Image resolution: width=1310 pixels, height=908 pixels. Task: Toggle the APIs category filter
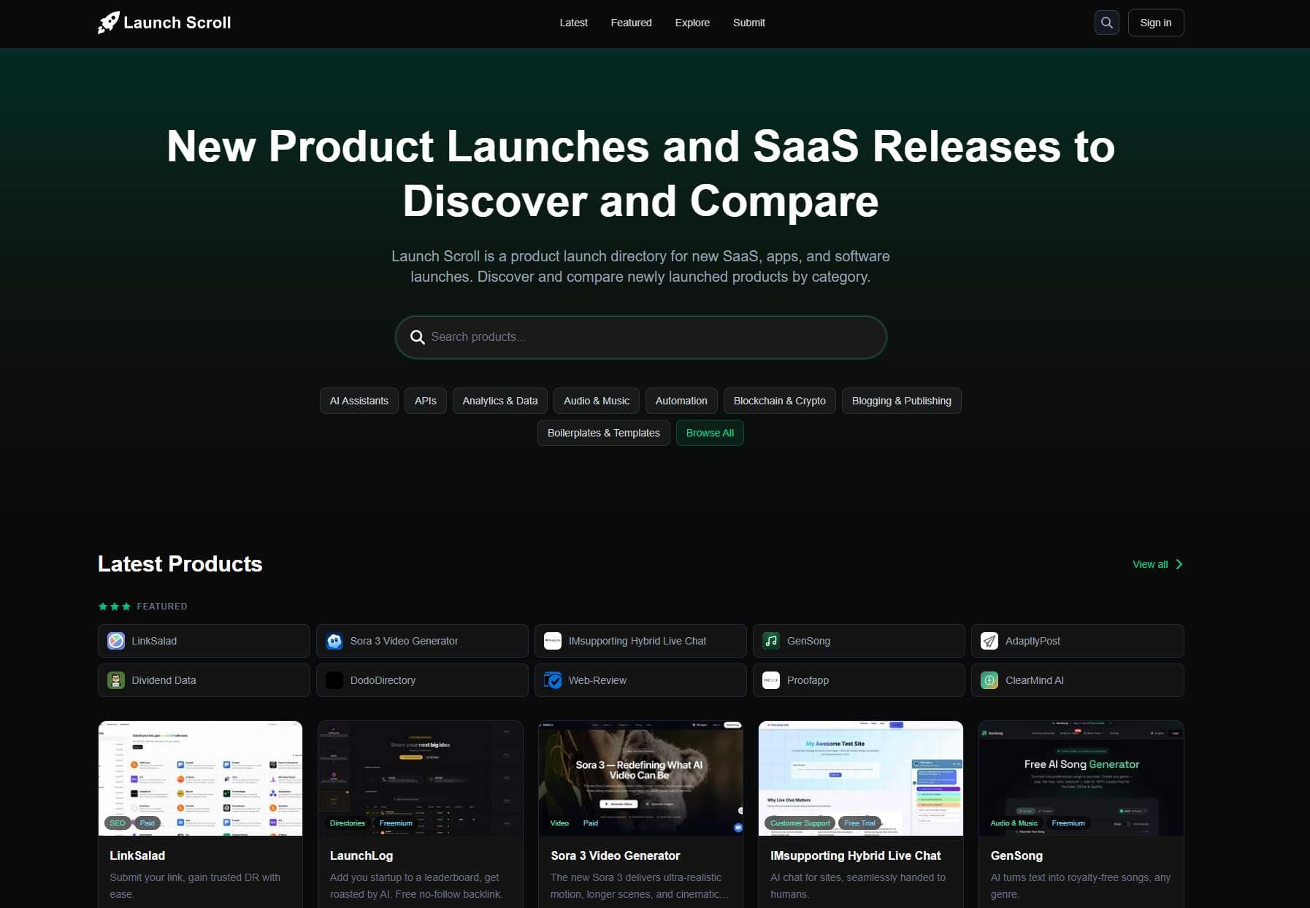(x=425, y=401)
